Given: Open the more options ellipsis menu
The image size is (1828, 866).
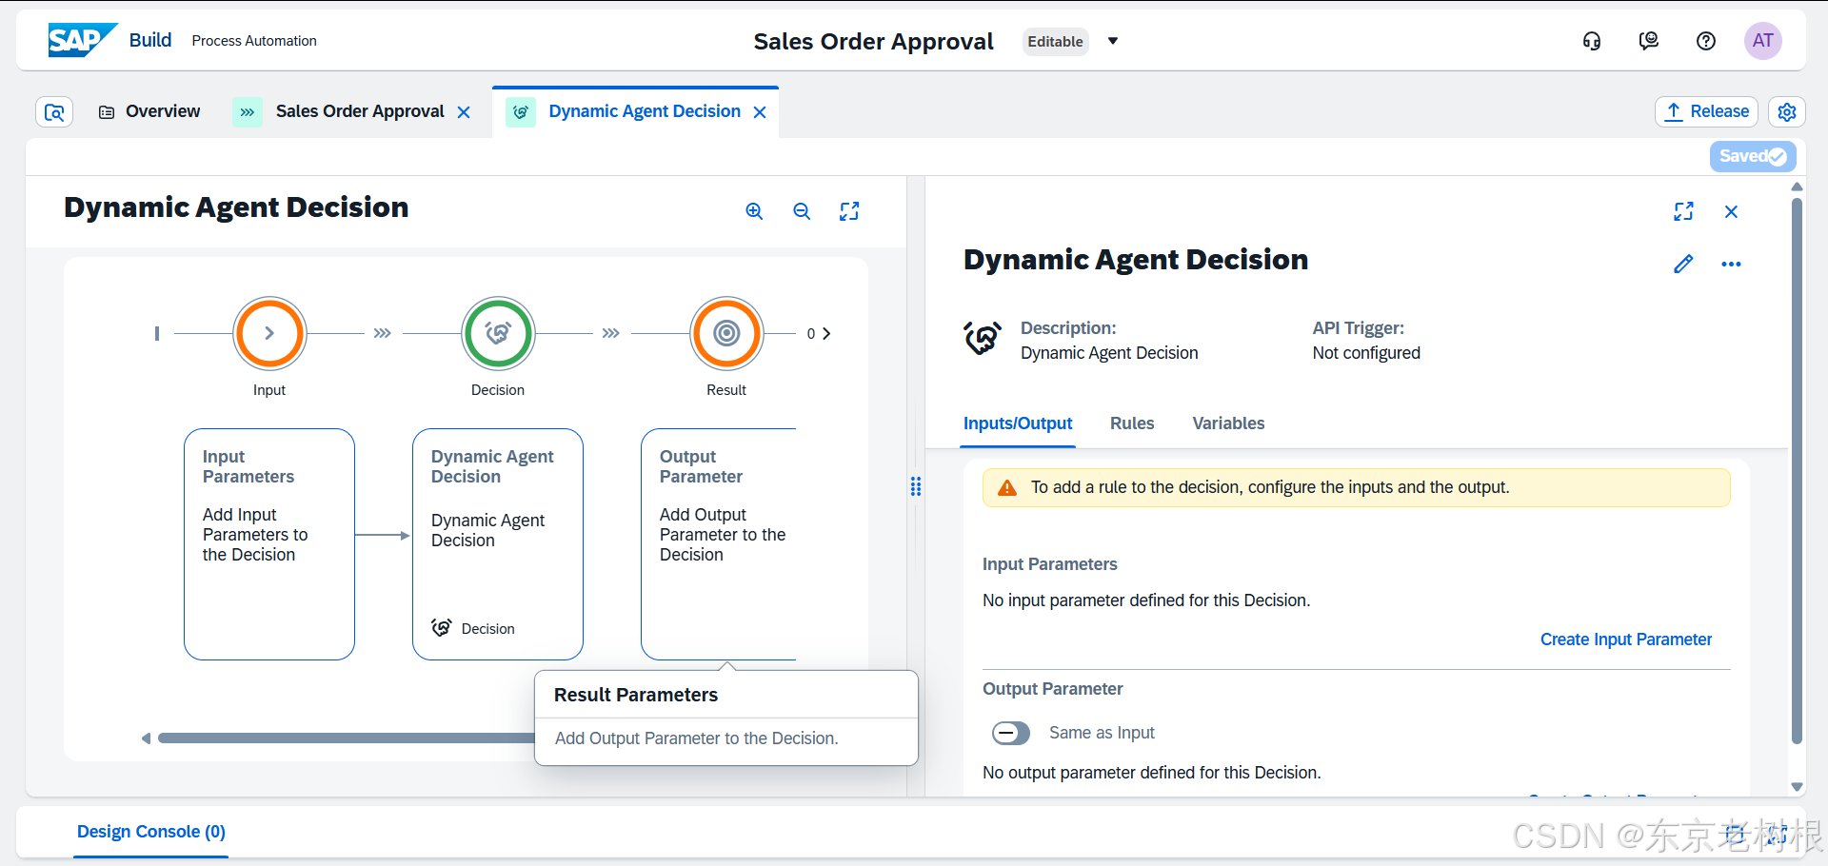Looking at the screenshot, I should (x=1731, y=264).
